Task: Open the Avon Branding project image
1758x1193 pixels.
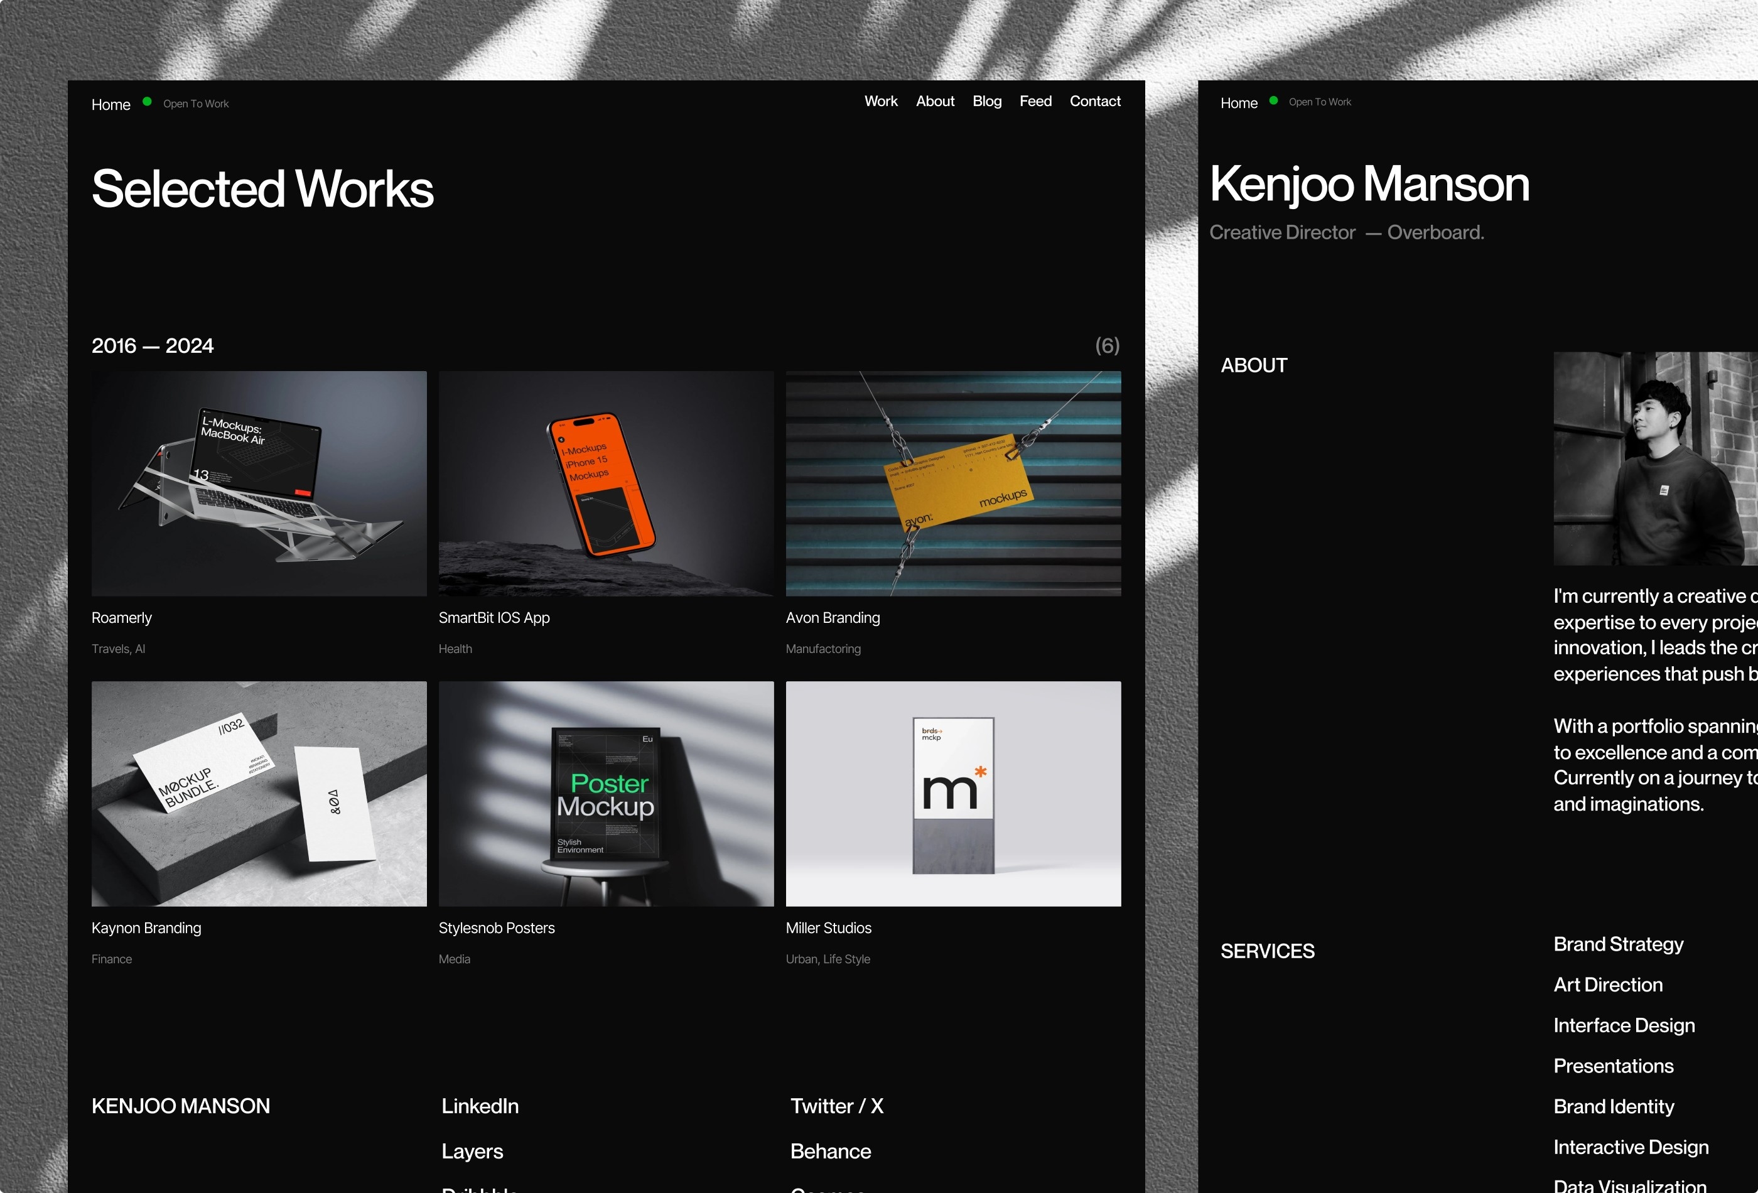Action: coord(953,483)
